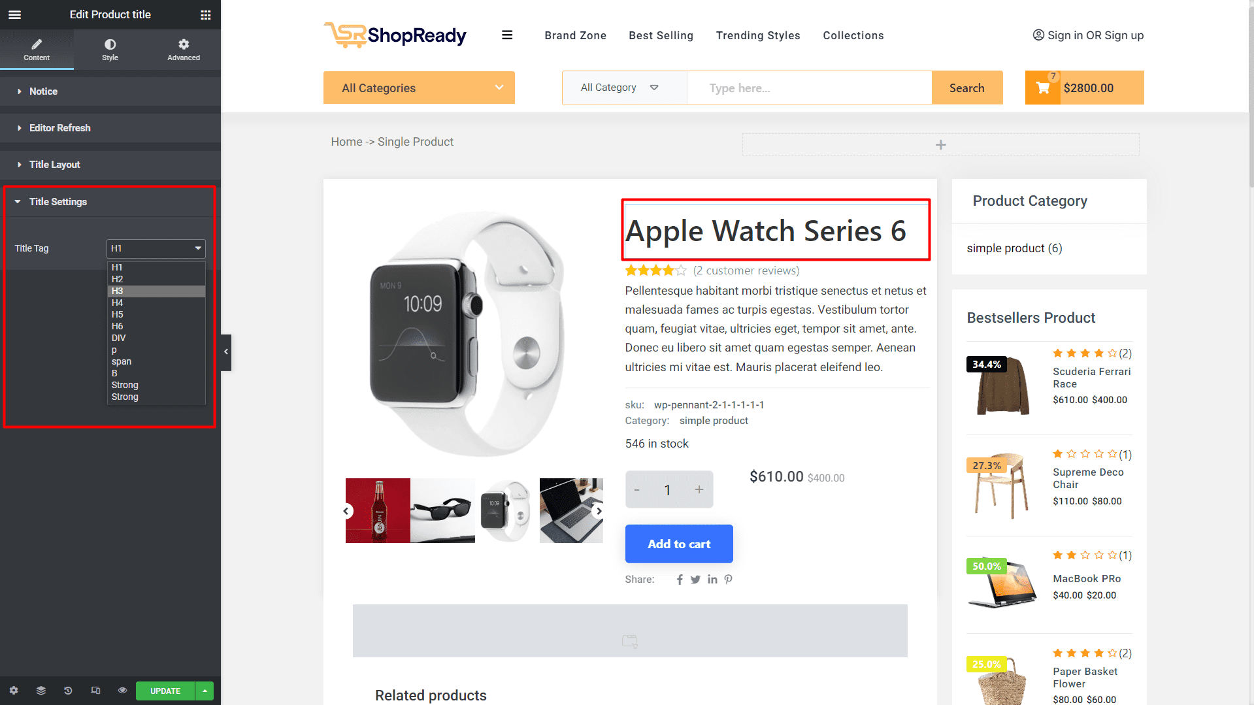Open the page settings gear in footer

pos(14,691)
